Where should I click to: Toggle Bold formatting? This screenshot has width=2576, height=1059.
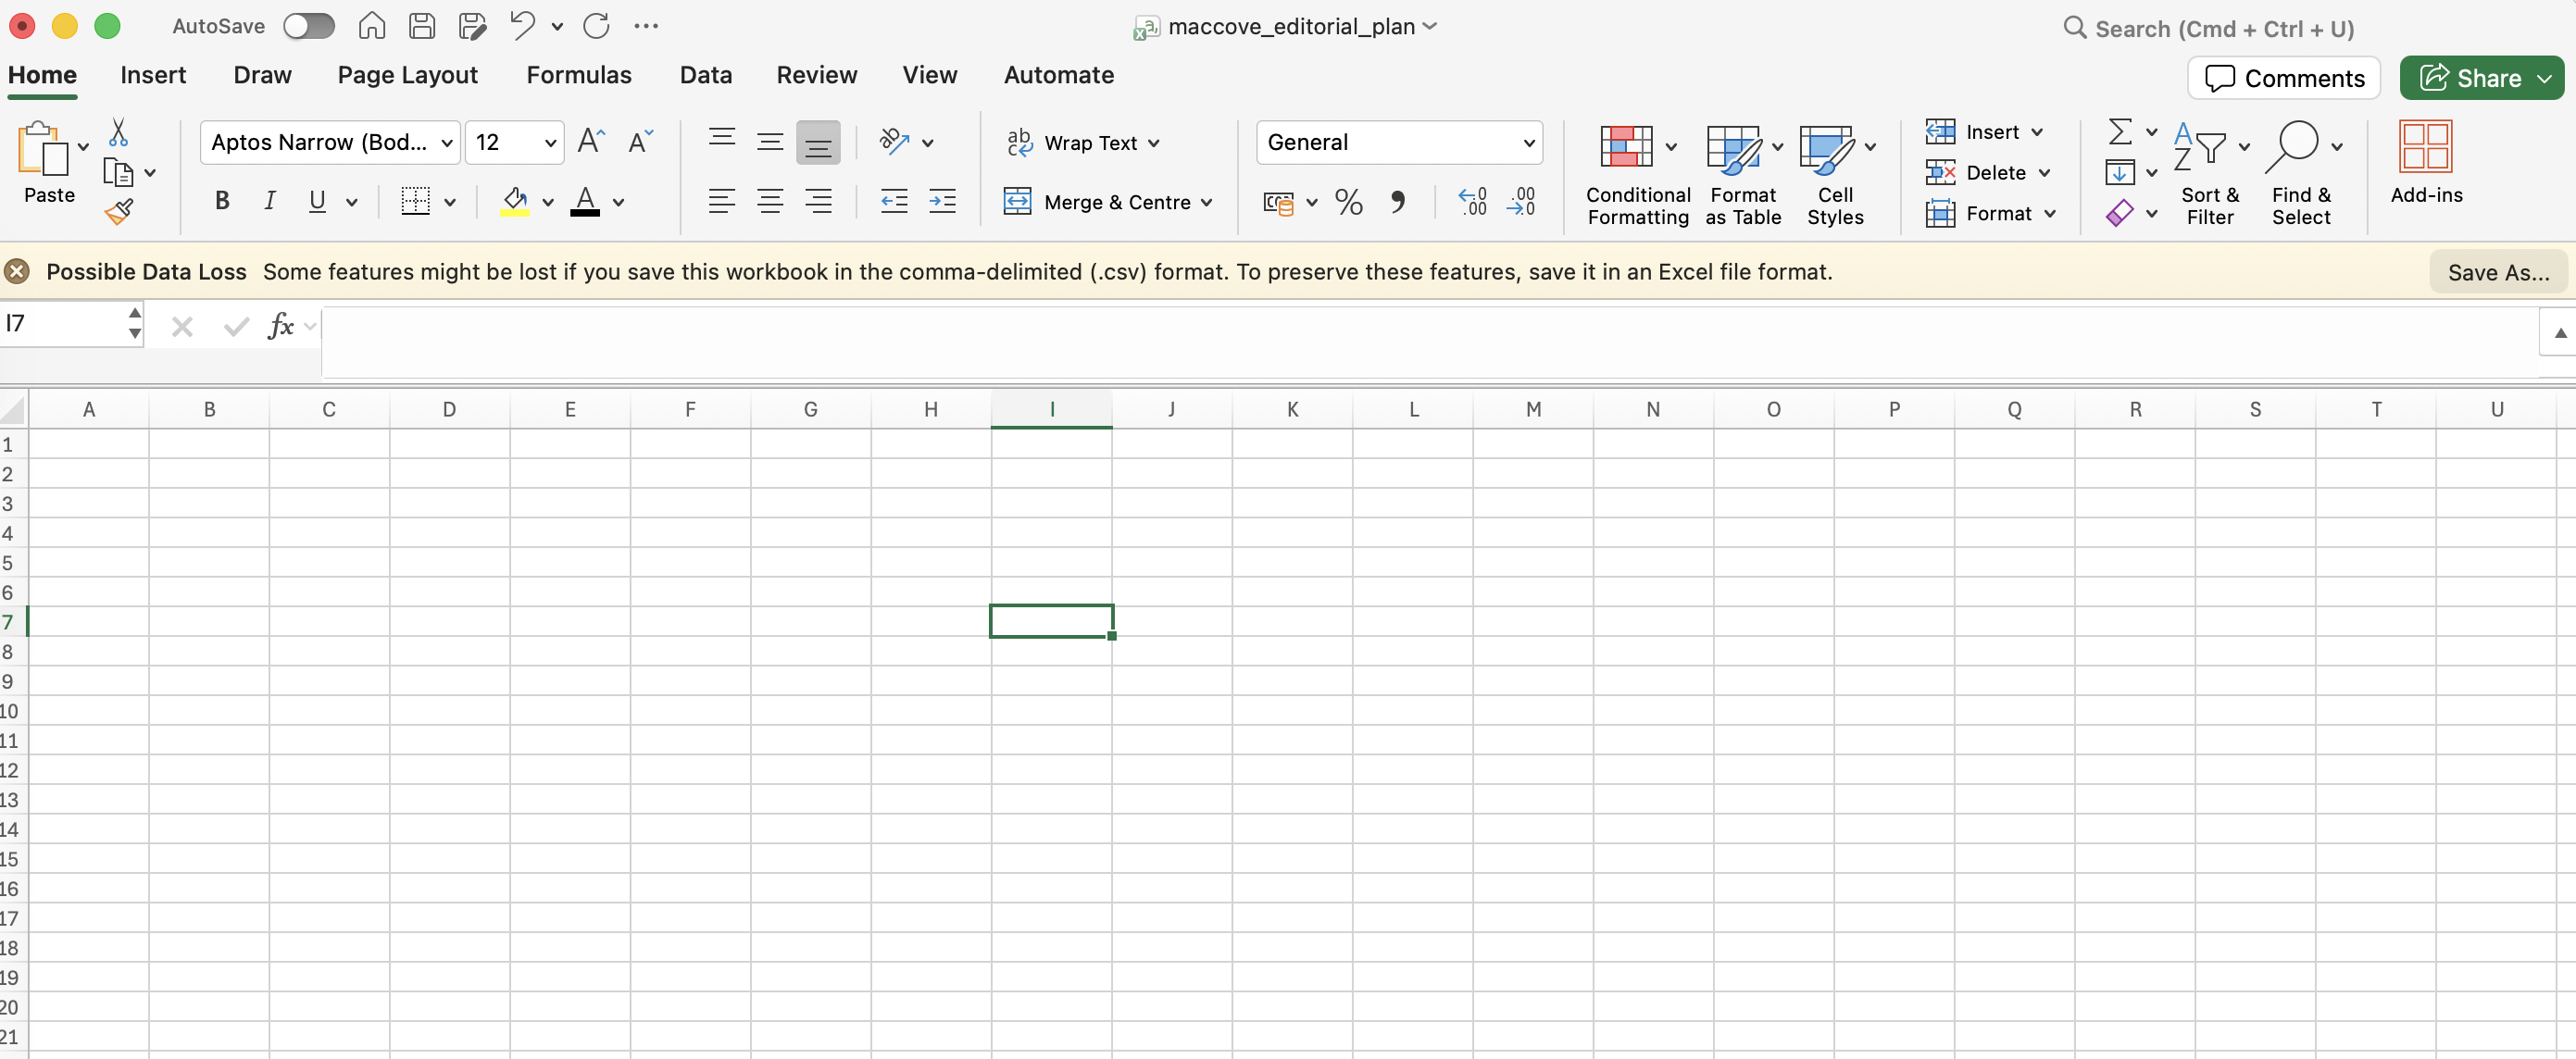point(222,201)
